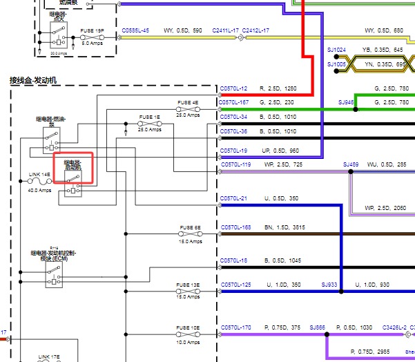415x362 pixels.
Task: Click the SJ489 splice dot
Action: 351,171
